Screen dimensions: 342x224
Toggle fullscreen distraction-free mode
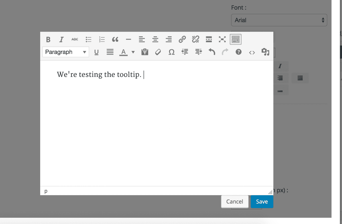point(222,39)
